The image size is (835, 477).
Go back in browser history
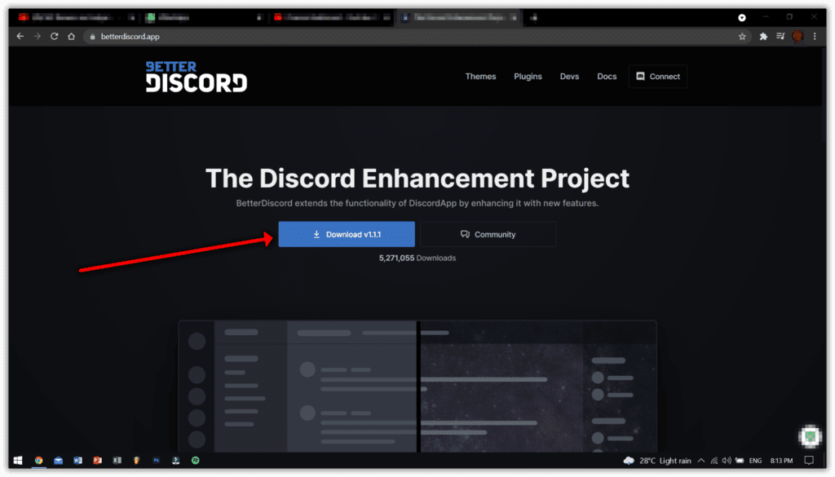(x=20, y=36)
